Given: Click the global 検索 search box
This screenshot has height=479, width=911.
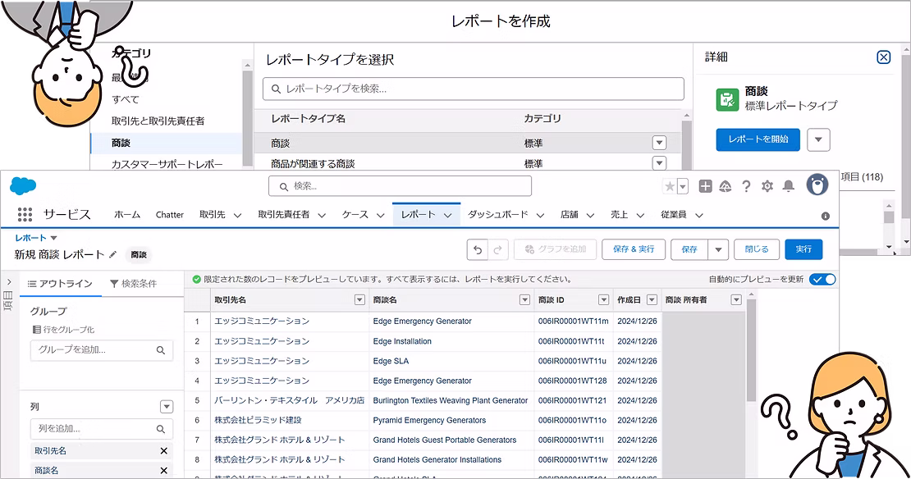Looking at the screenshot, I should point(400,186).
